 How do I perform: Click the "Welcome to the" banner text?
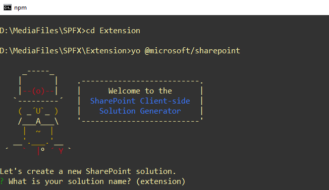pyautogui.click(x=140, y=91)
